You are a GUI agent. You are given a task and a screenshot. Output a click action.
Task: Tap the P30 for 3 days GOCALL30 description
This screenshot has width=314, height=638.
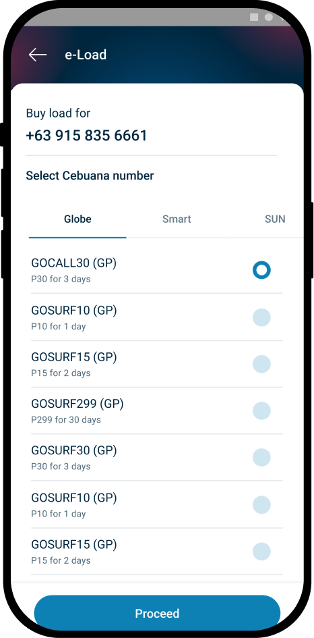click(x=61, y=280)
